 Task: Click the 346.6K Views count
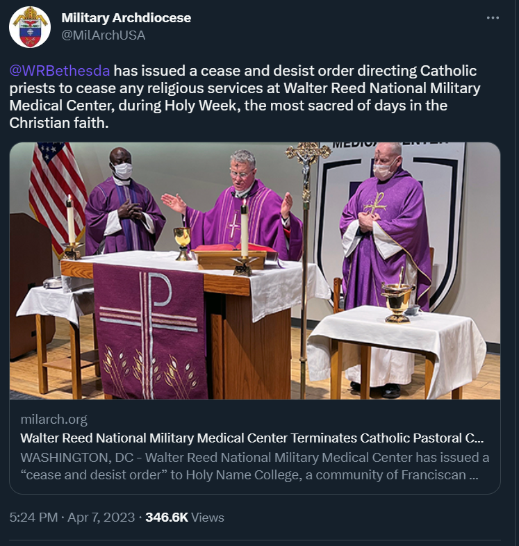[184, 518]
